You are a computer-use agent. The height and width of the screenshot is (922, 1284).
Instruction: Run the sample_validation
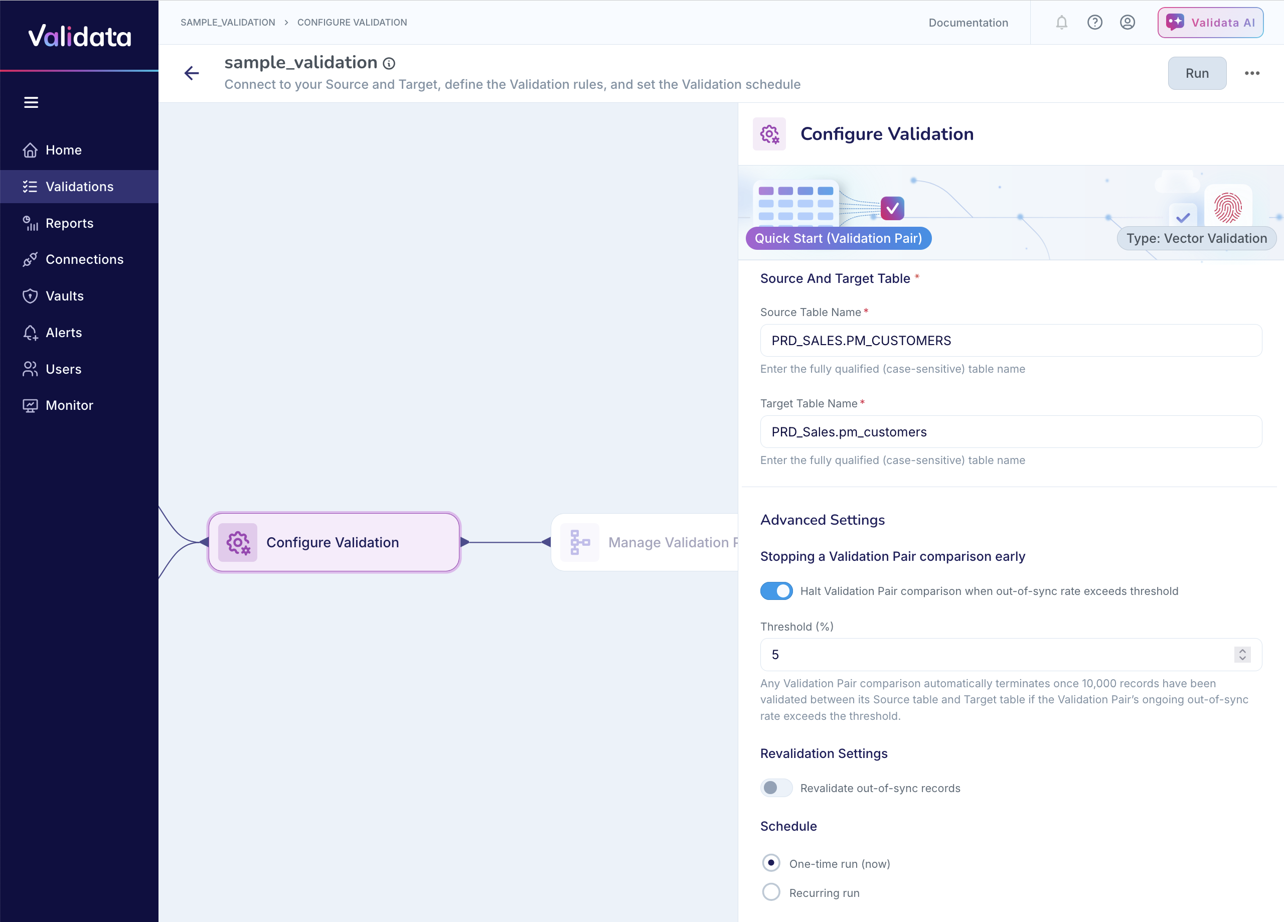tap(1197, 73)
